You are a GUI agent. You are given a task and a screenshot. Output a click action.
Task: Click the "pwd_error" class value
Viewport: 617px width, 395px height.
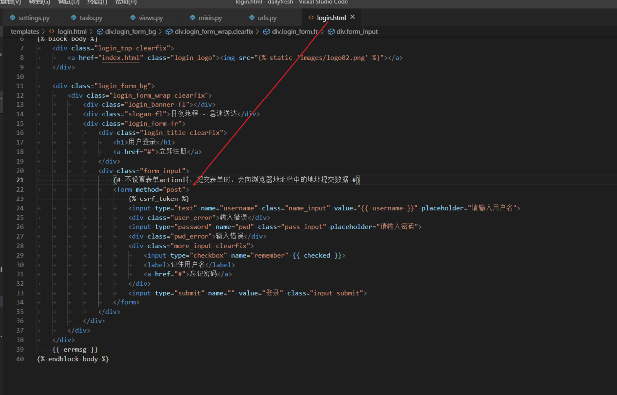click(x=191, y=236)
